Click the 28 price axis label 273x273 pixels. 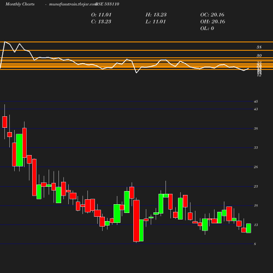point(256,167)
